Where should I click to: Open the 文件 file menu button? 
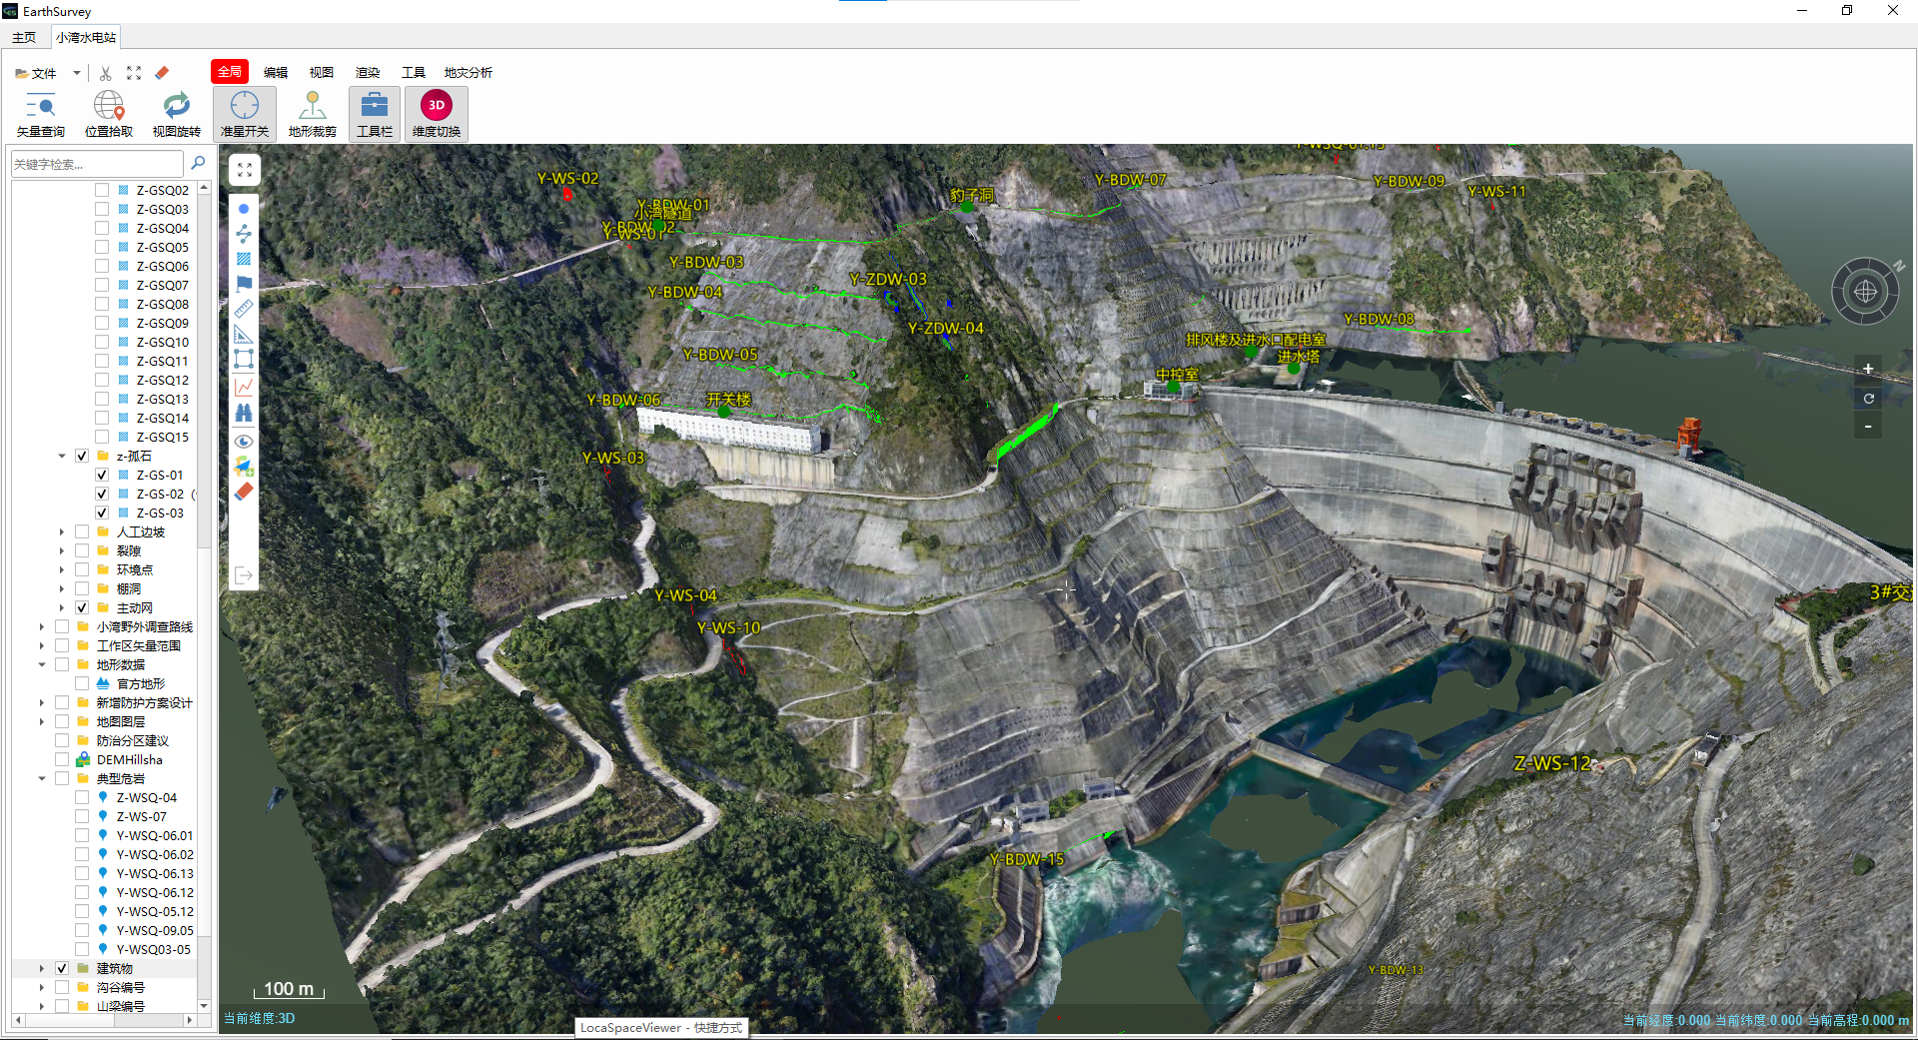tap(37, 73)
